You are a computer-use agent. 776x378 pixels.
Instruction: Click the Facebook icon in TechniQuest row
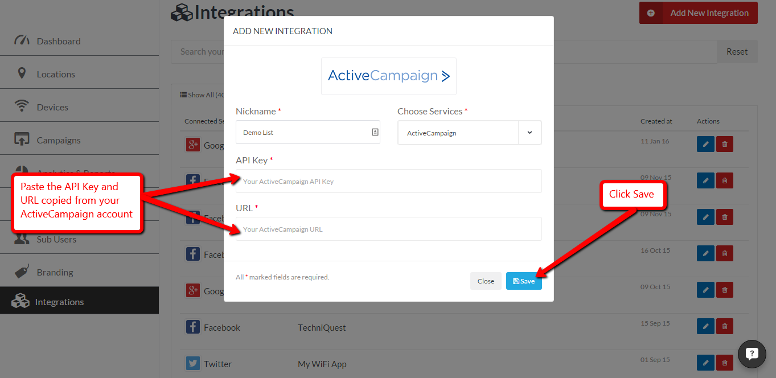(193, 327)
